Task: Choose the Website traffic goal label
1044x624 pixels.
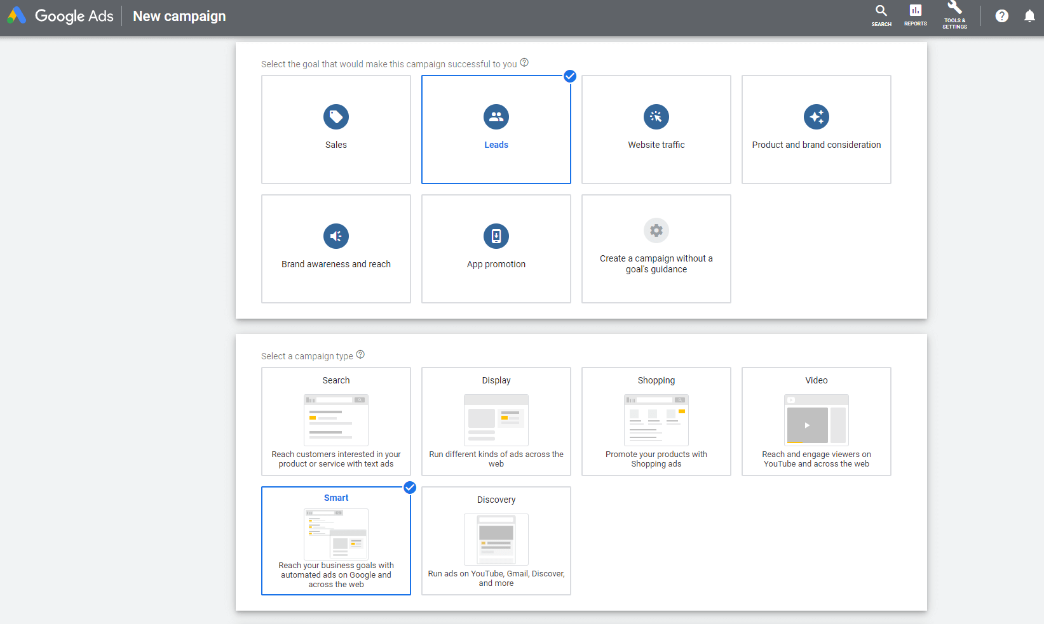Action: (656, 145)
